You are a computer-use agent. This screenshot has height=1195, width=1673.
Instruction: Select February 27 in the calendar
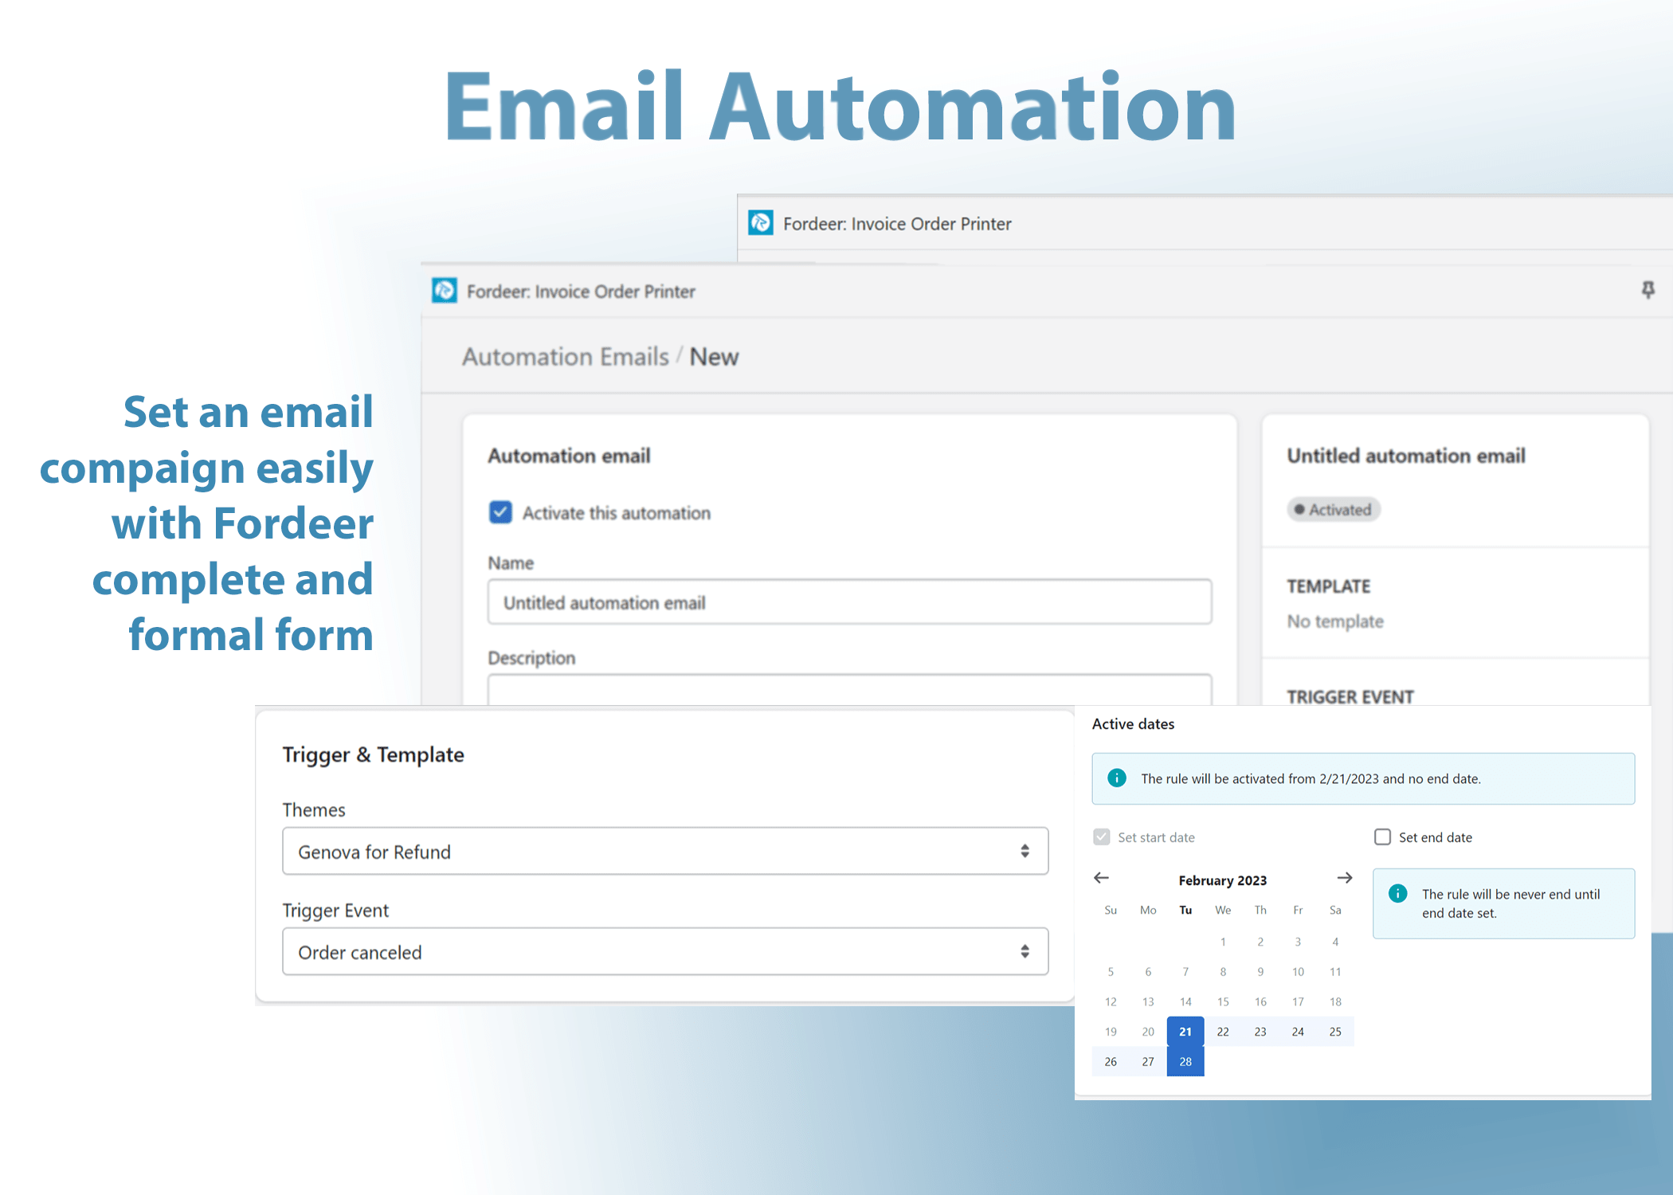click(1148, 1062)
